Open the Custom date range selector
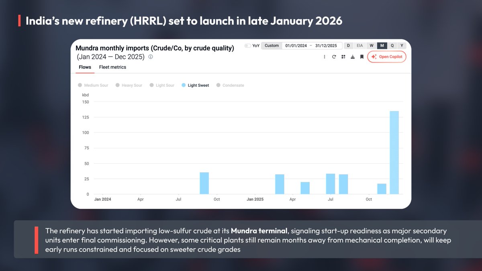The width and height of the screenshot is (482, 271). tap(272, 46)
